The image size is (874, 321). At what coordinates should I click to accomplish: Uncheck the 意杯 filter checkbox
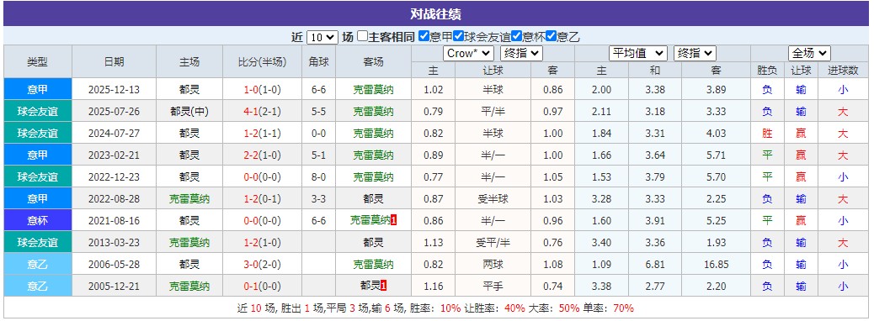click(517, 37)
